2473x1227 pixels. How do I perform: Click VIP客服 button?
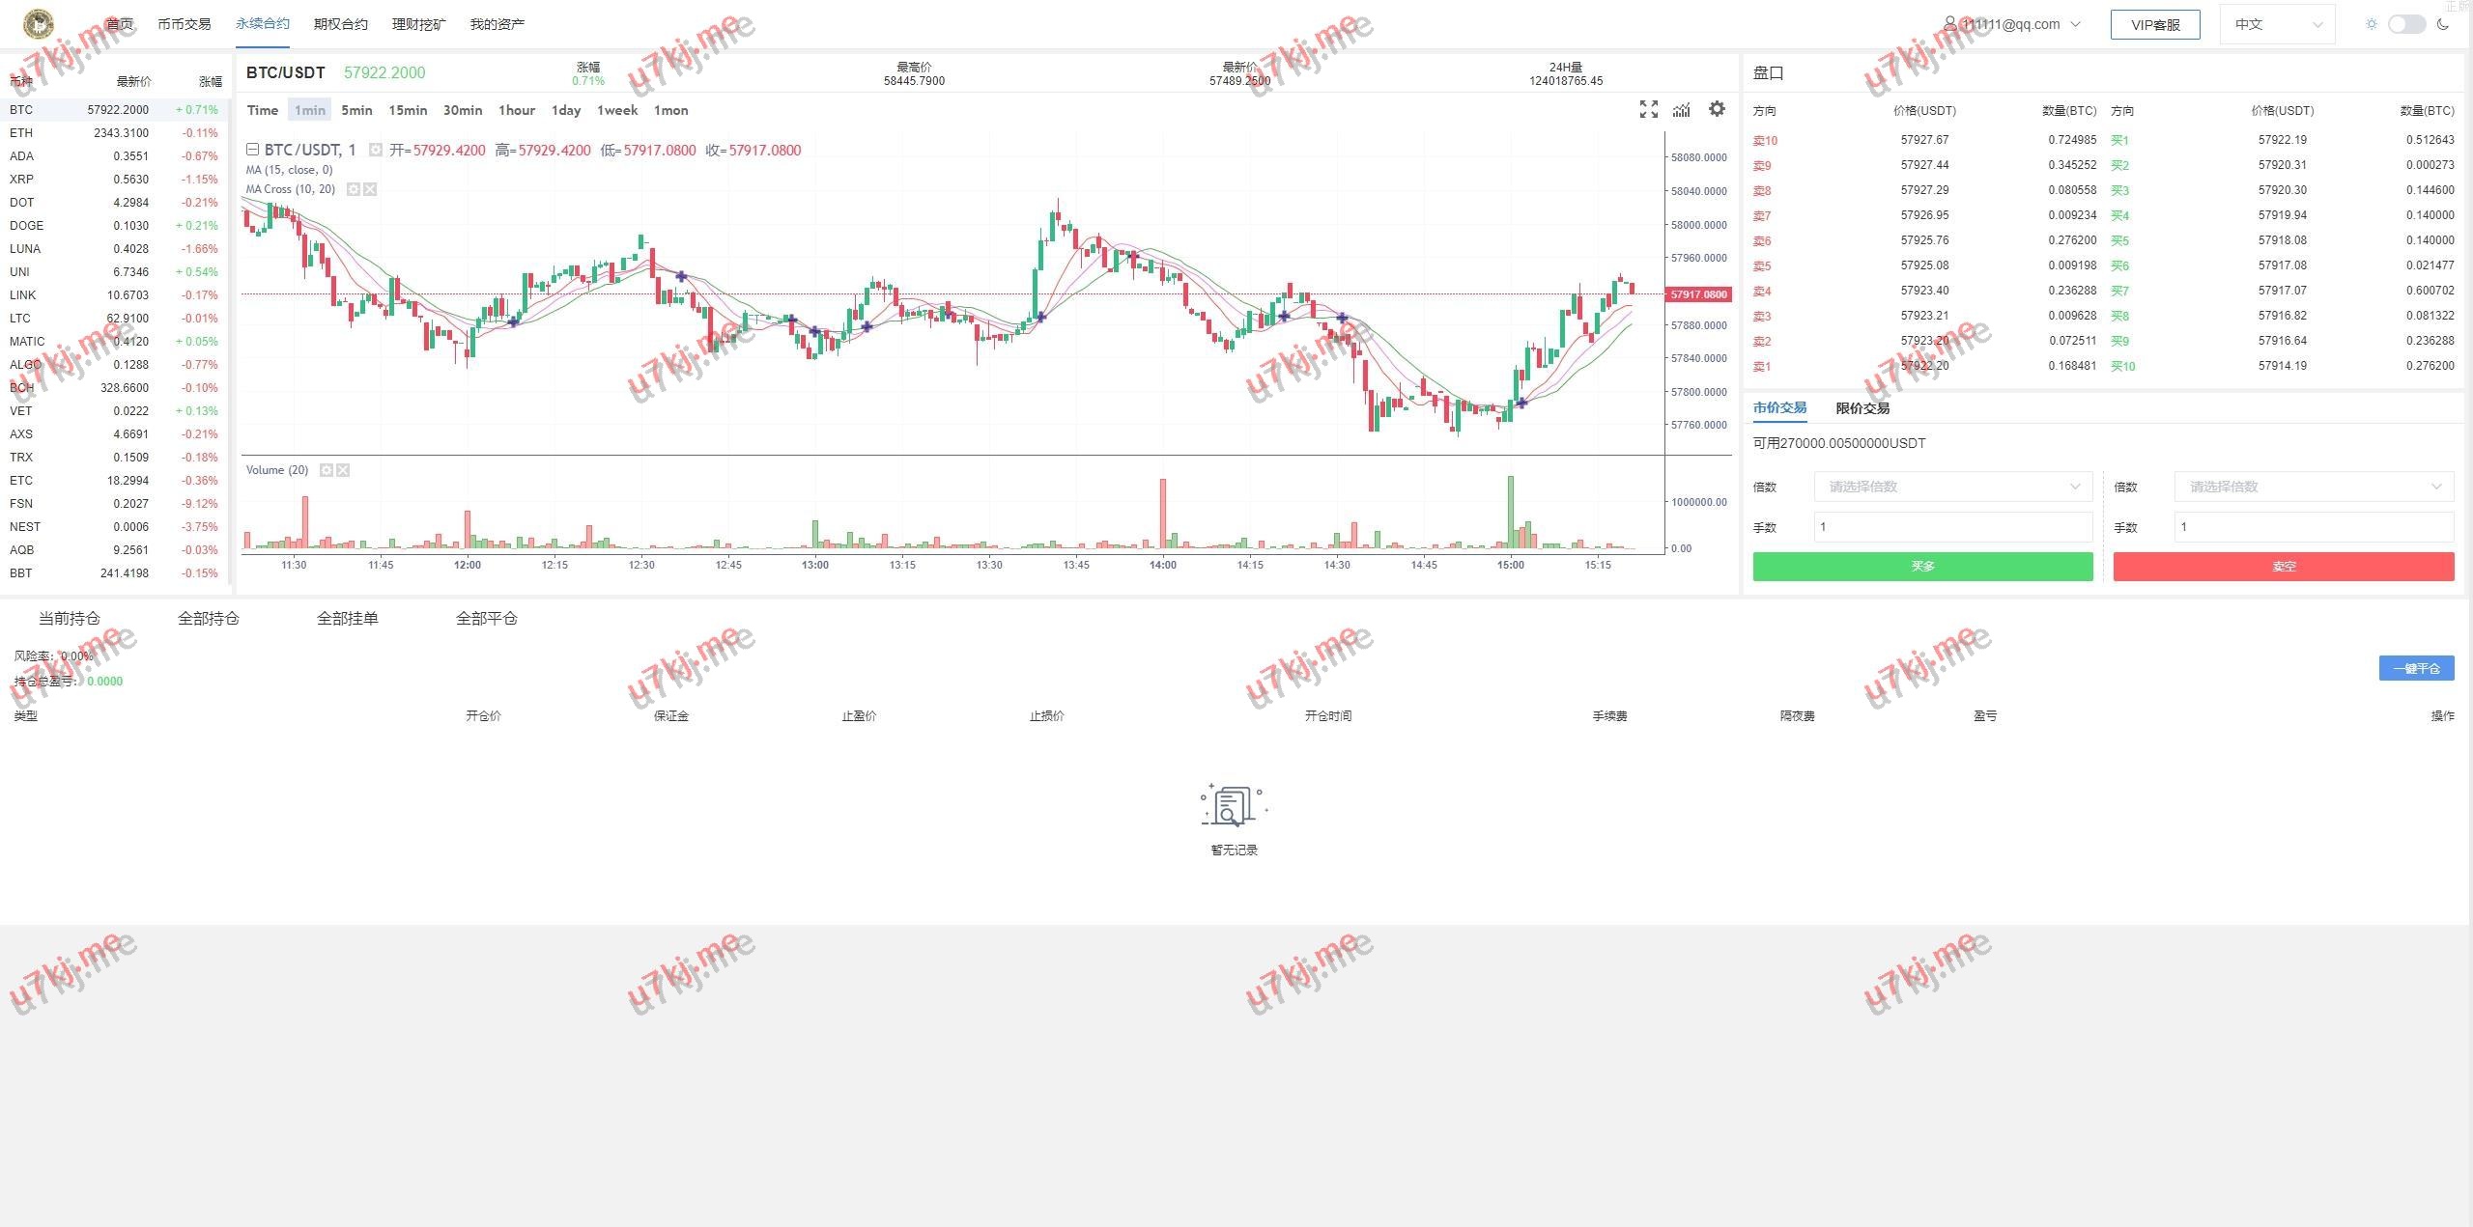[x=2154, y=24]
